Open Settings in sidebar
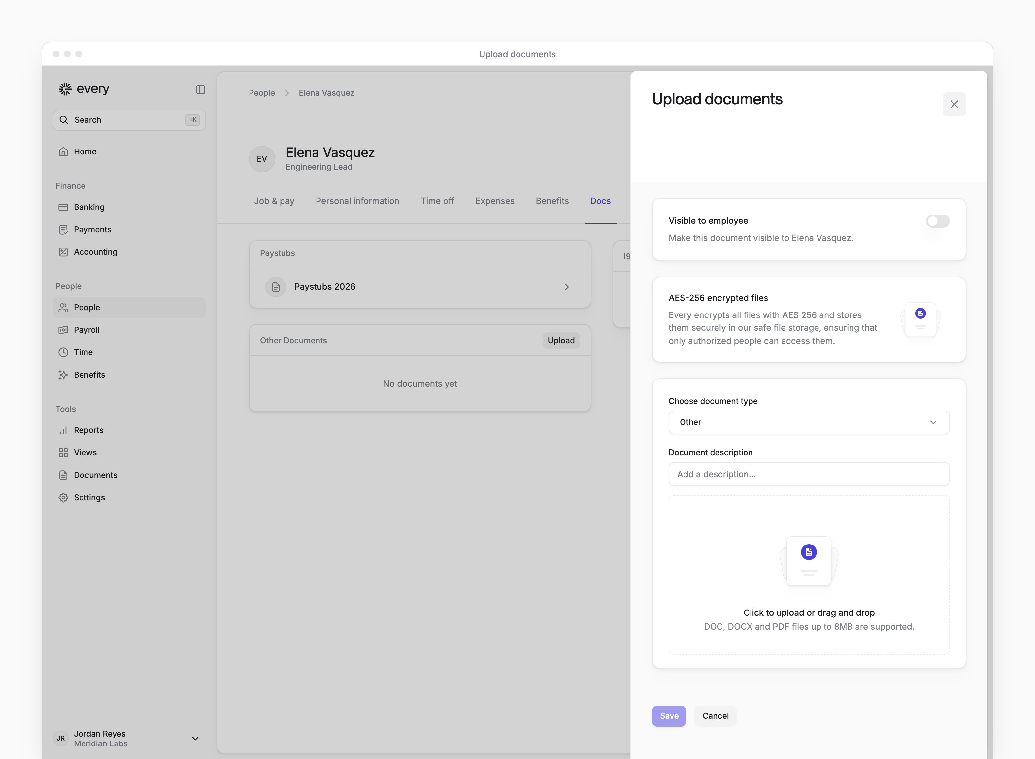This screenshot has height=759, width=1035. [129, 498]
